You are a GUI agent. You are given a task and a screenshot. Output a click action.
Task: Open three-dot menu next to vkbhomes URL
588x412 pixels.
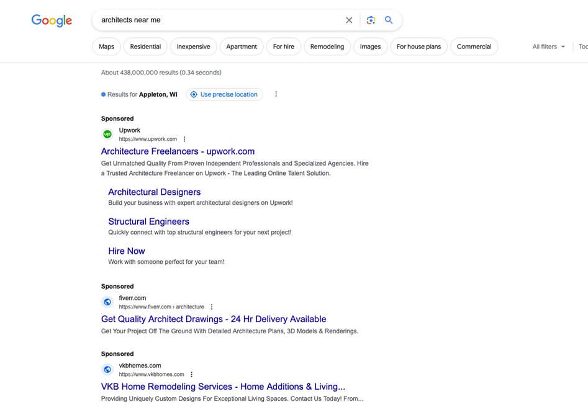(x=192, y=375)
